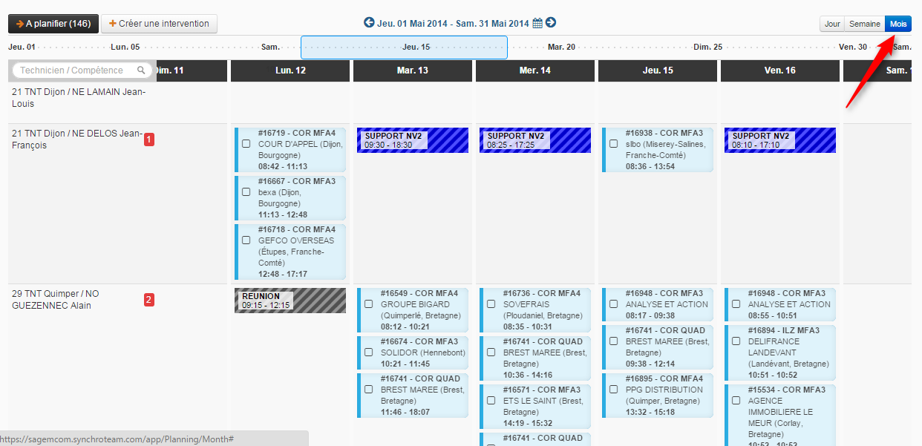Screen dimensions: 922x446
Task: Switch to Jour view
Action: 832,24
